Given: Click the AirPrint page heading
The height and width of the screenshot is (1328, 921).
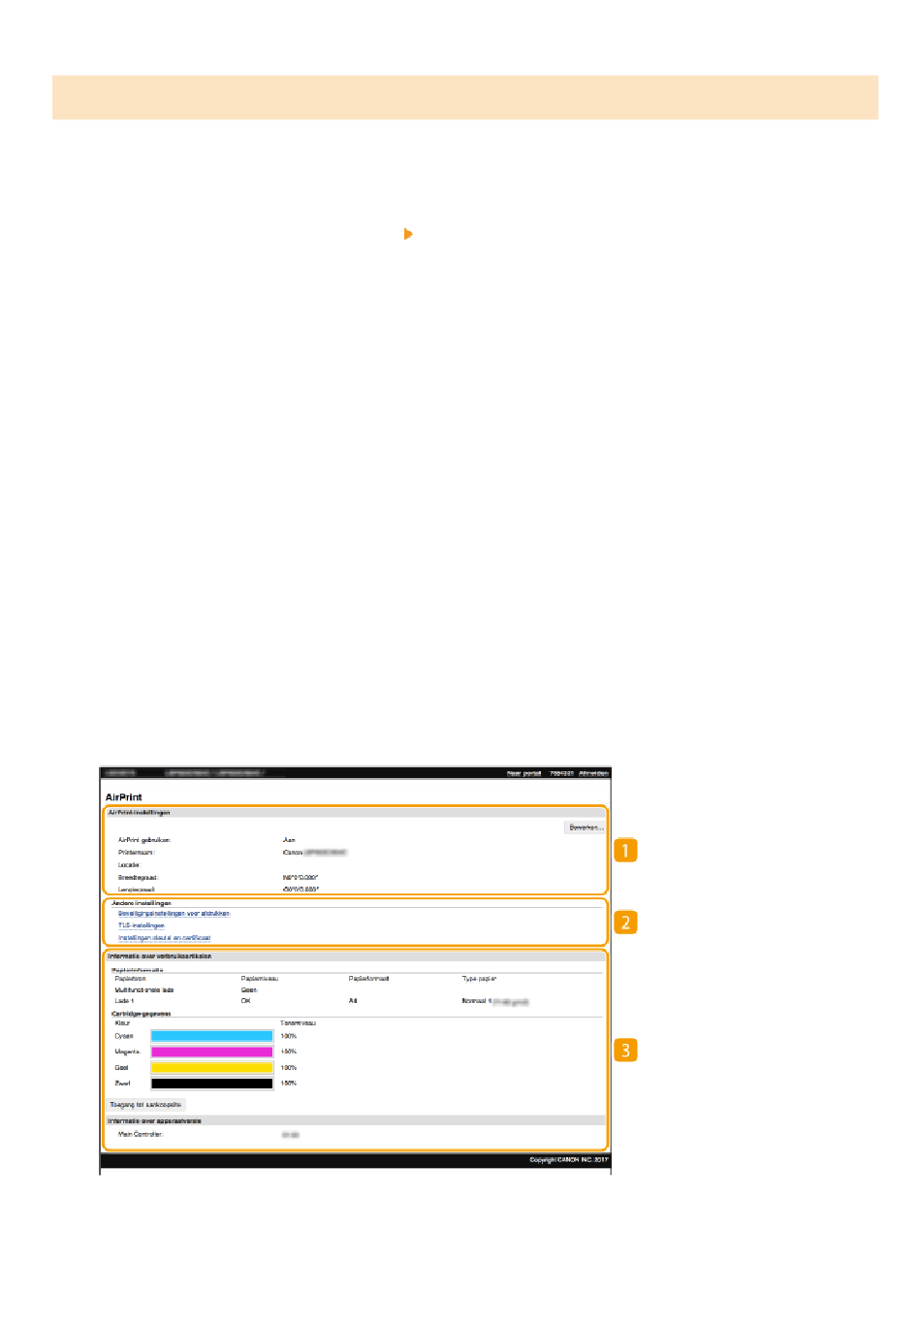Looking at the screenshot, I should (x=123, y=797).
